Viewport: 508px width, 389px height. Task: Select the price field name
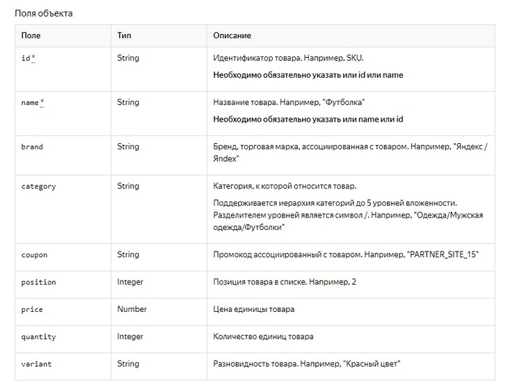click(32, 309)
